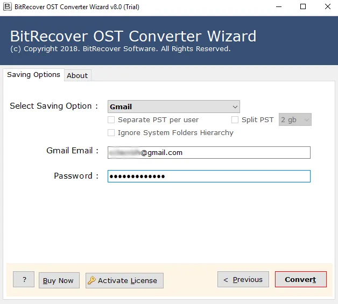Go back with the Previous button

click(243, 279)
